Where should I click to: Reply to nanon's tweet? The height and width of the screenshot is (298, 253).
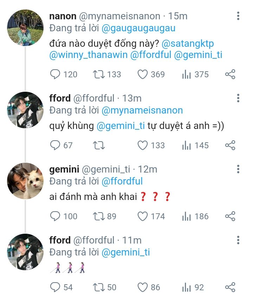pos(55,74)
